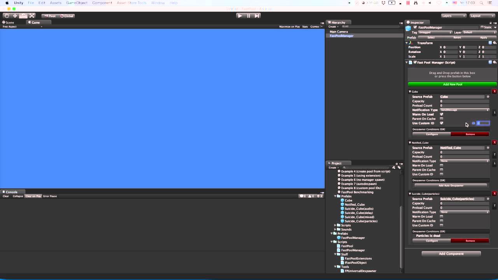Click the Step frame button
This screenshot has height=280, width=498.
[257, 16]
